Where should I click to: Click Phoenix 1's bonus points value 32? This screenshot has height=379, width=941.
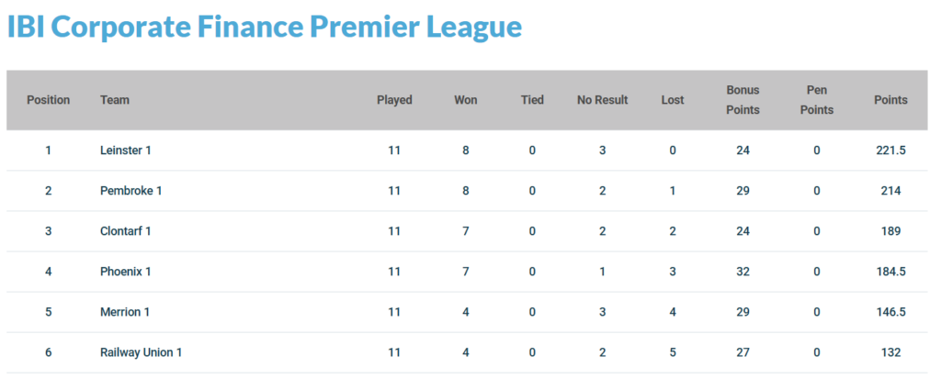743,272
